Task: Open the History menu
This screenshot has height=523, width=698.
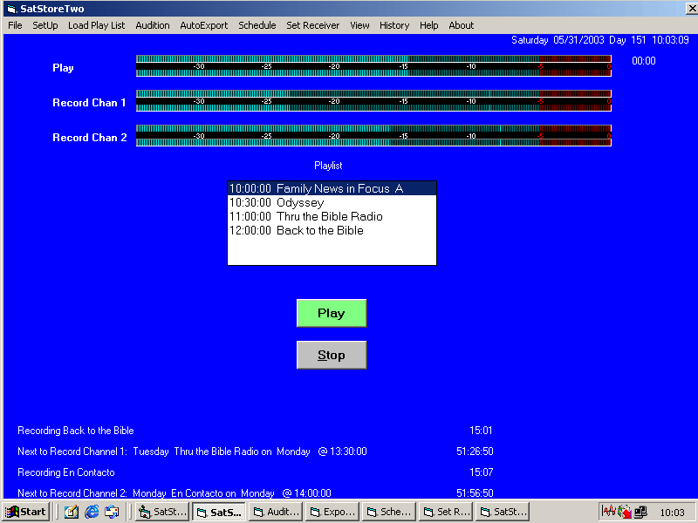Action: [x=394, y=25]
